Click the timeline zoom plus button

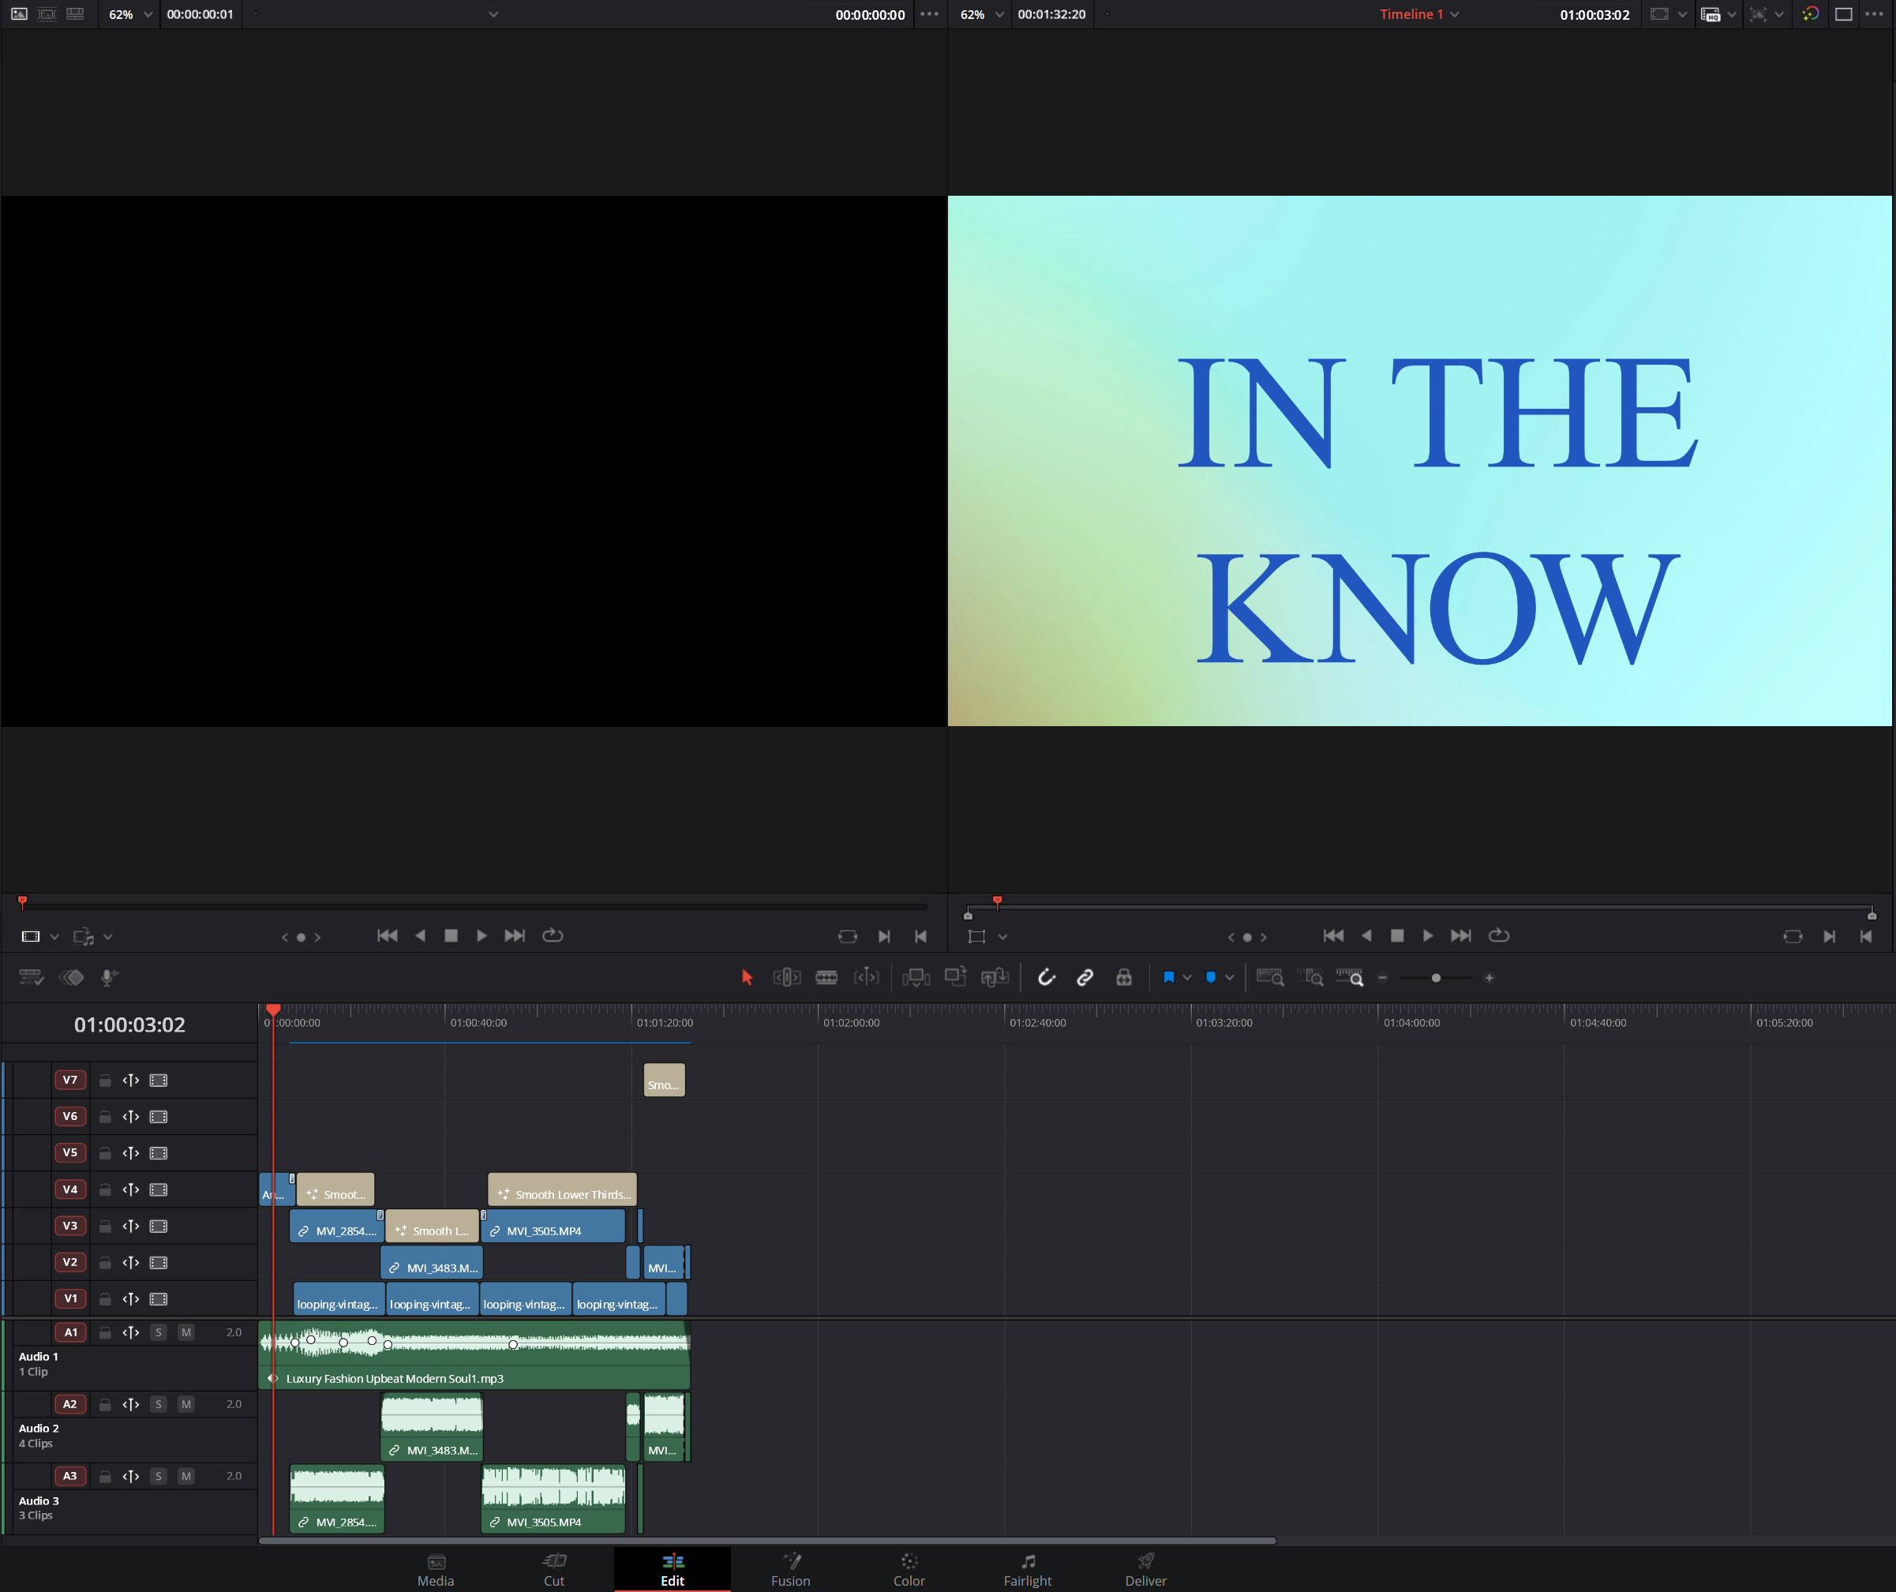pos(1489,978)
